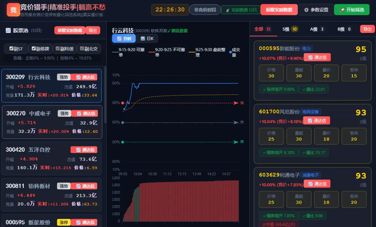Open 通达信 for 300420 五洋自控
This screenshot has width=376, height=227.
[x=84, y=150]
